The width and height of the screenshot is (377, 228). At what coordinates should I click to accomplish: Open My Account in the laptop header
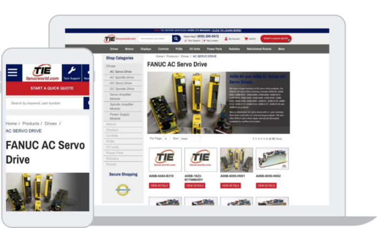(x=232, y=39)
